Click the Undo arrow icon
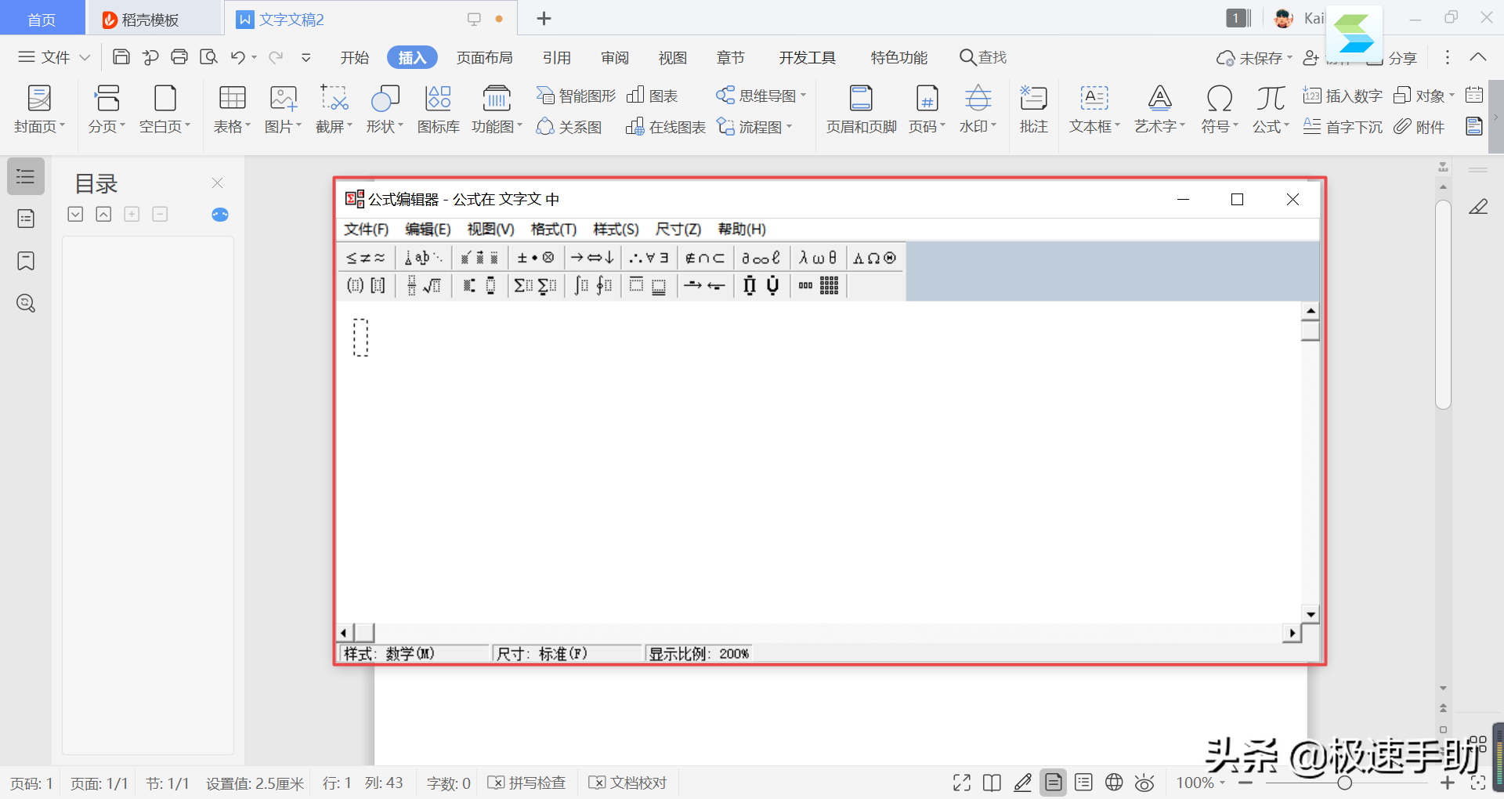1504x799 pixels. pos(238,57)
